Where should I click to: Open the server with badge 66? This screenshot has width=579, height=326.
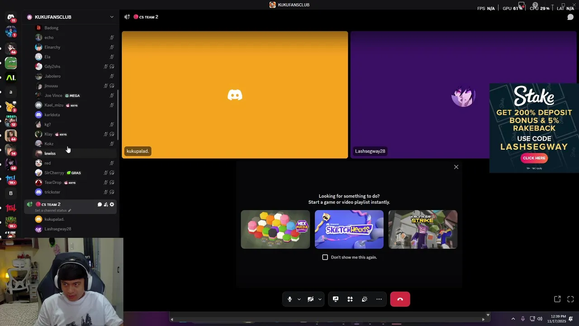(x=11, y=135)
